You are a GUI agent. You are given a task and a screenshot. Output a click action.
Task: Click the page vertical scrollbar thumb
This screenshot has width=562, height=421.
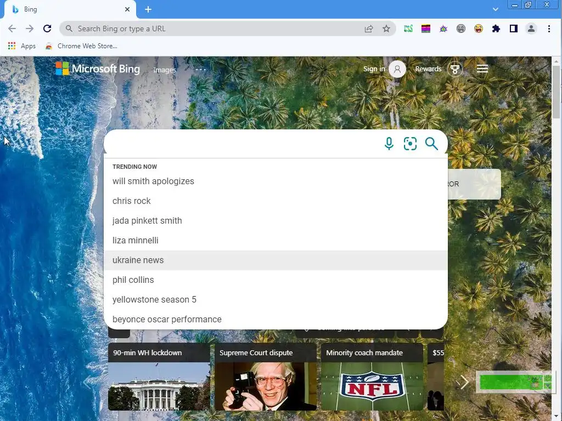click(x=557, y=92)
